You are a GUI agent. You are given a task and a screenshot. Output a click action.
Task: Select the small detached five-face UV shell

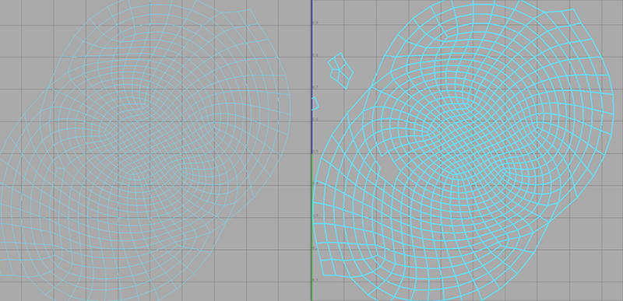[x=340, y=71]
